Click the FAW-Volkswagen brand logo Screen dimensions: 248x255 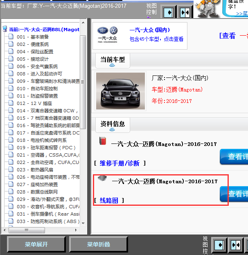coord(107,35)
